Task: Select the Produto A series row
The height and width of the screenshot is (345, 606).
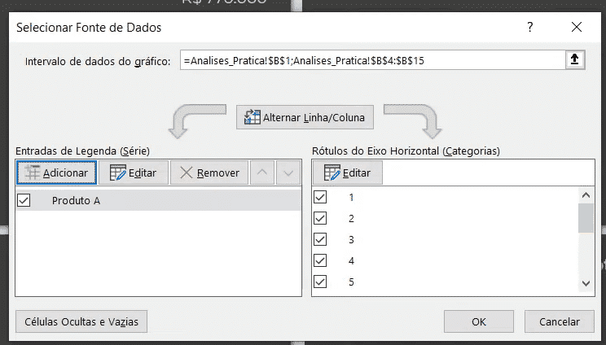Action: (x=159, y=200)
